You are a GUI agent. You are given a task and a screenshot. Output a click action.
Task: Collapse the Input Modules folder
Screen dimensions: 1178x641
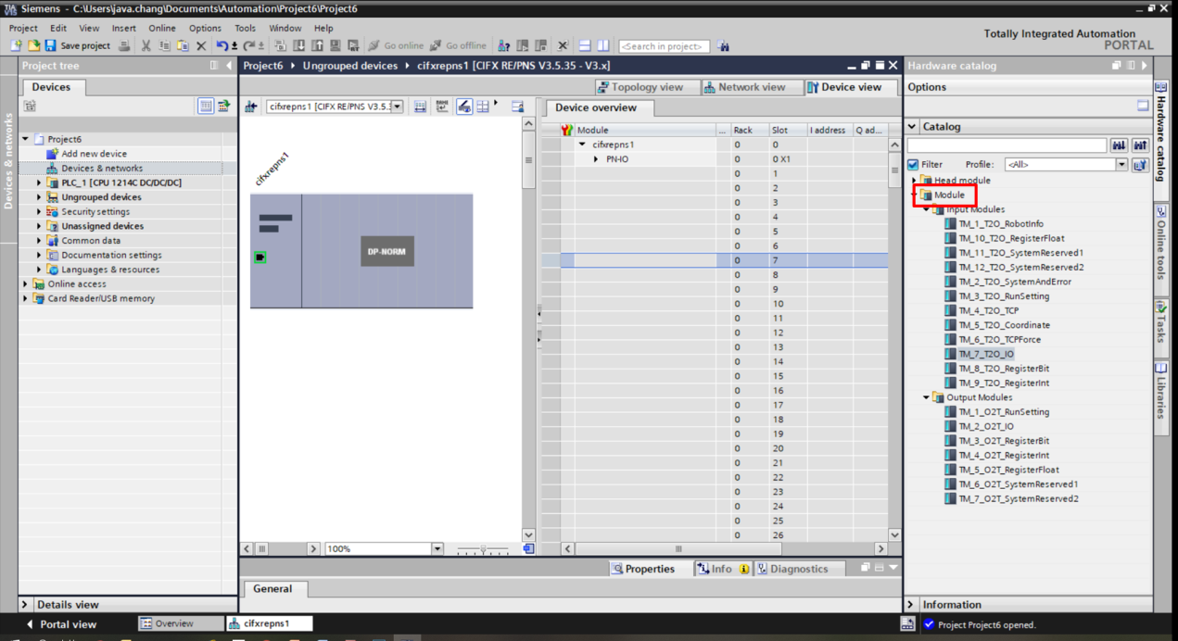[926, 209]
